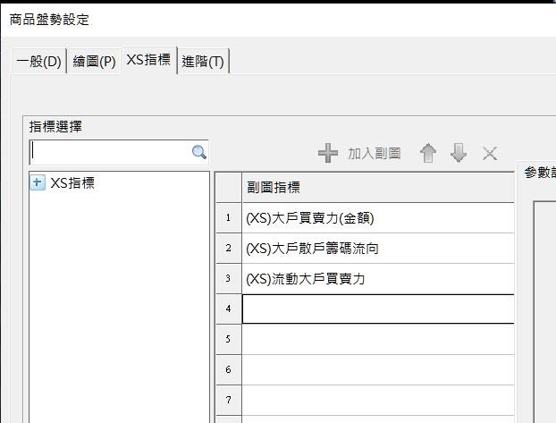The image size is (556, 423).
Task: Click the plus icon to add sub-chart
Action: 328,154
